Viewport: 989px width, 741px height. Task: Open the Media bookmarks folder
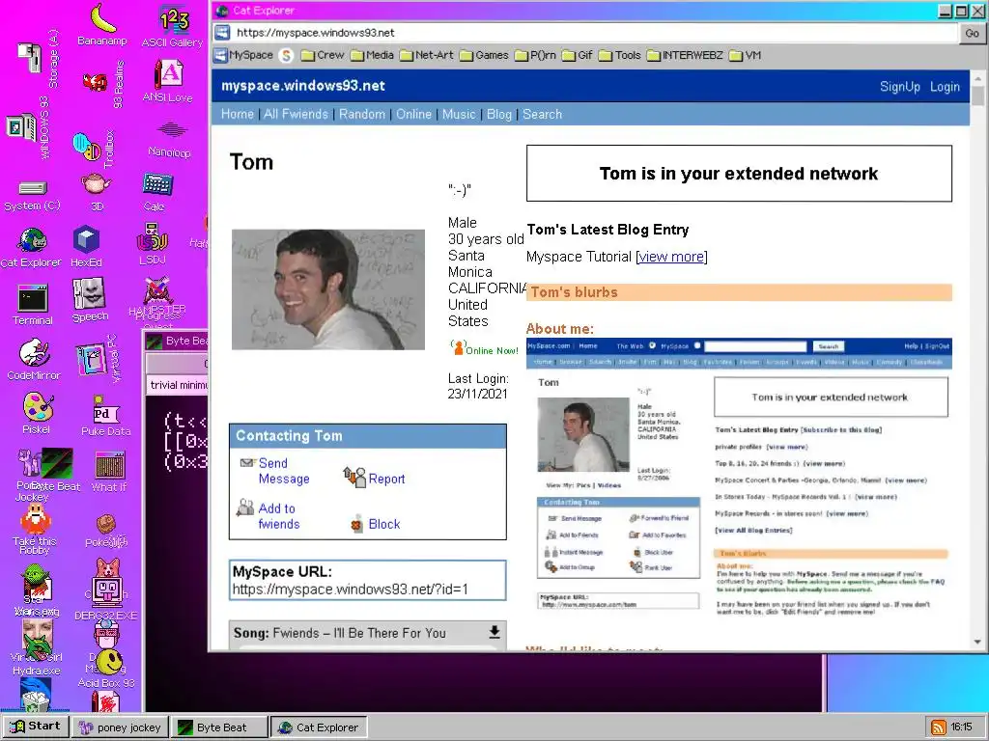pyautogui.click(x=372, y=55)
